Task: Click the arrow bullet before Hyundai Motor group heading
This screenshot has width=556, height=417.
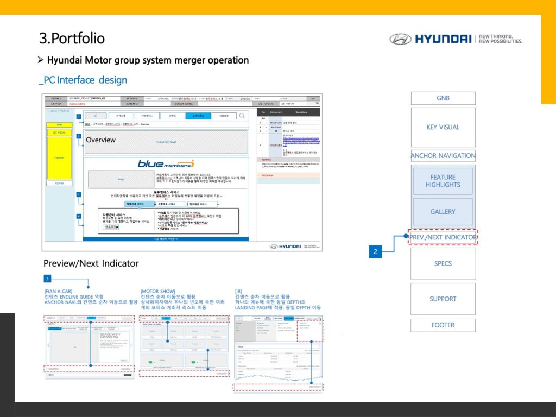Action: (x=41, y=60)
